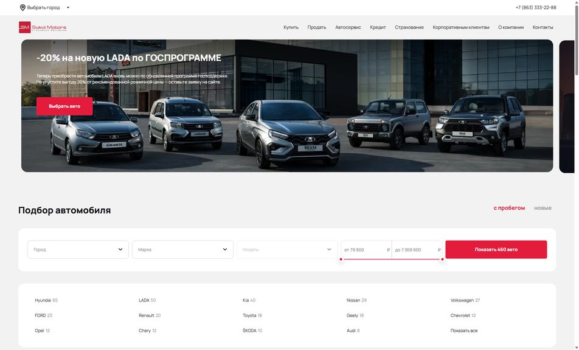The image size is (579, 350).
Task: Open the city selector dropdown arrow
Action: point(68,7)
